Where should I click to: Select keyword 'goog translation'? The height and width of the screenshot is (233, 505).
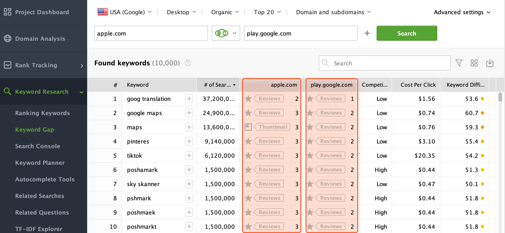148,99
